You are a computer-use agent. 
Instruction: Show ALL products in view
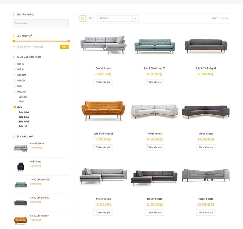228,19
